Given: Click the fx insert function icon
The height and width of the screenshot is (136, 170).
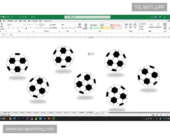Looking at the screenshot, I should pos(11,35).
